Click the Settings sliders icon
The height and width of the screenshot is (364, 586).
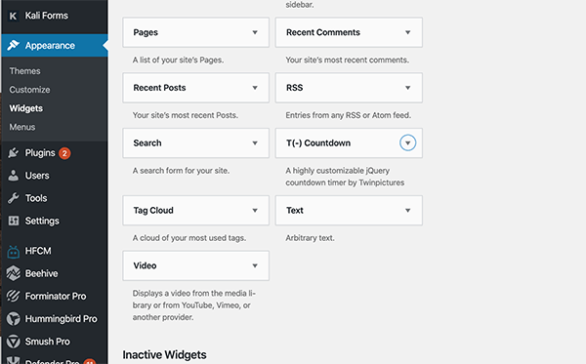point(13,221)
